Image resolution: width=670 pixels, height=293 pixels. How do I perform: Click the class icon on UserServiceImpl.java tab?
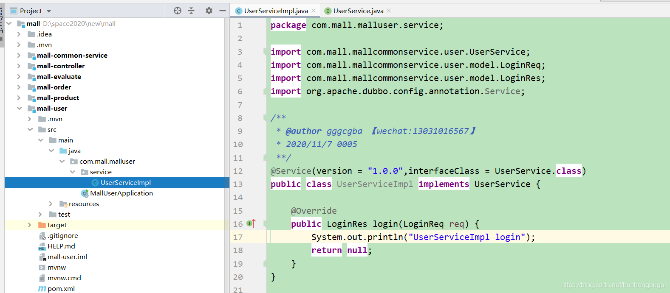[x=239, y=11]
